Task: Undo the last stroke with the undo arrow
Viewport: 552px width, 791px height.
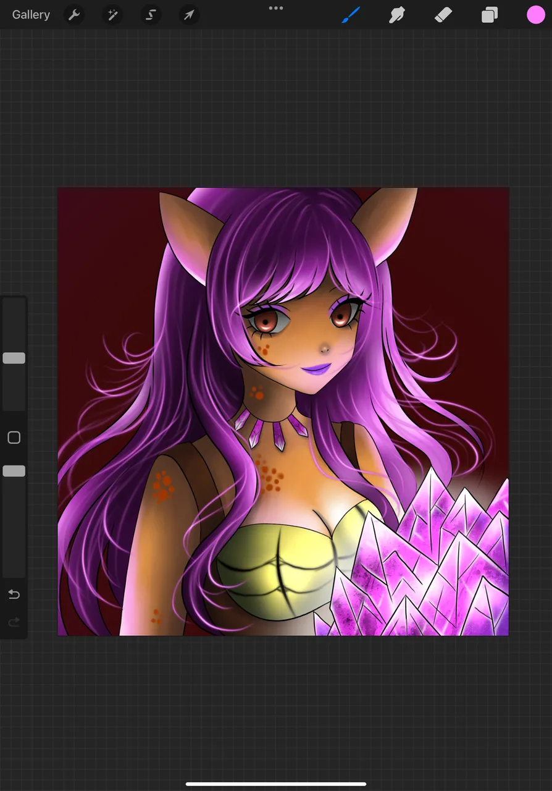Action: (14, 594)
